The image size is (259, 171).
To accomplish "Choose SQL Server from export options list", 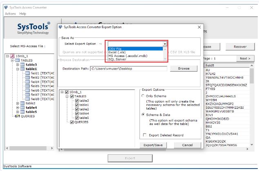I will [x=135, y=59].
